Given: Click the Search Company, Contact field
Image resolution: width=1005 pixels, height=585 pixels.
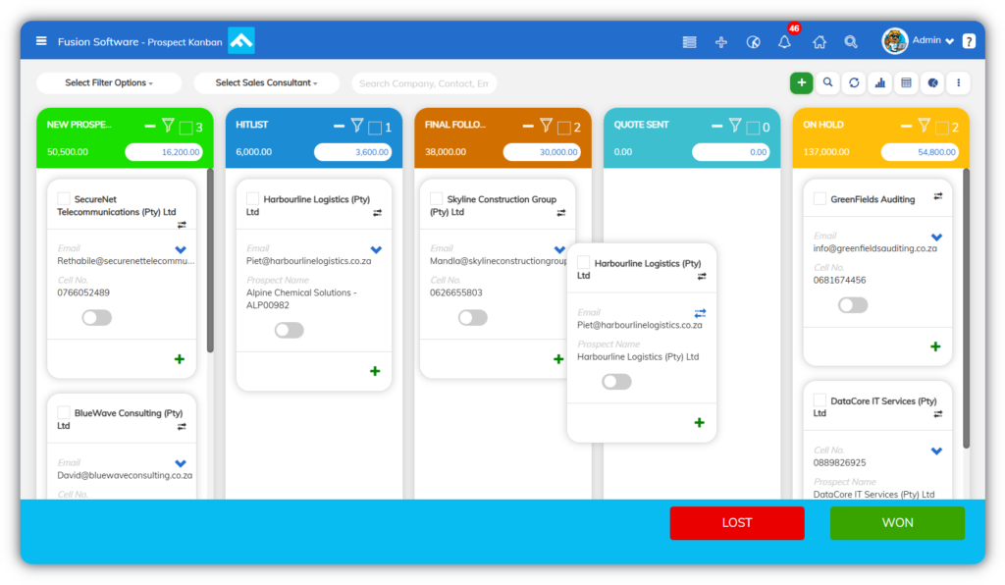Looking at the screenshot, I should tap(424, 83).
